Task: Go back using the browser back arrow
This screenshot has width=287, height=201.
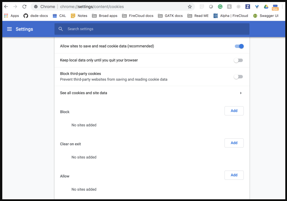Action: pos(6,7)
